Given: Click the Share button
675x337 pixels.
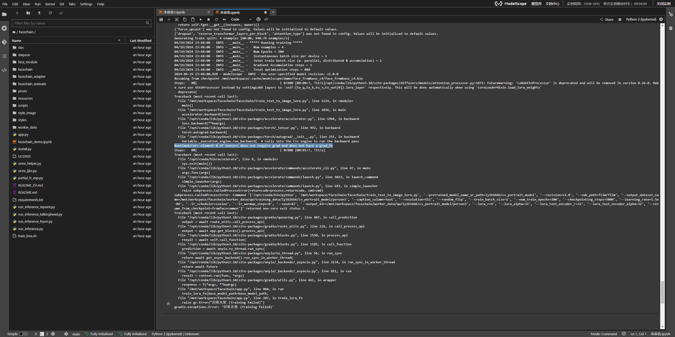Looking at the screenshot, I should click(x=607, y=19).
